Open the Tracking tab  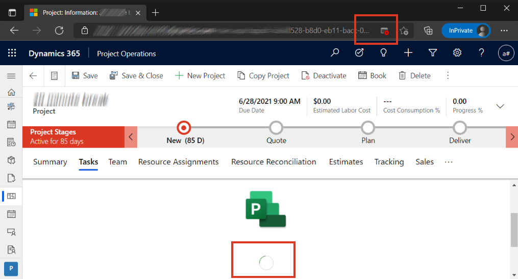pos(389,162)
